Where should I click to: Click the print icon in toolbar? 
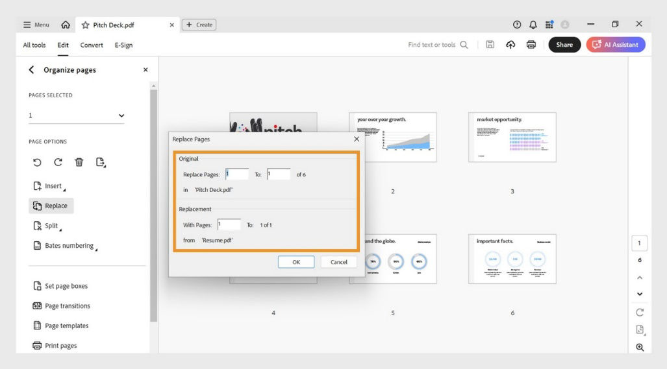pyautogui.click(x=531, y=45)
